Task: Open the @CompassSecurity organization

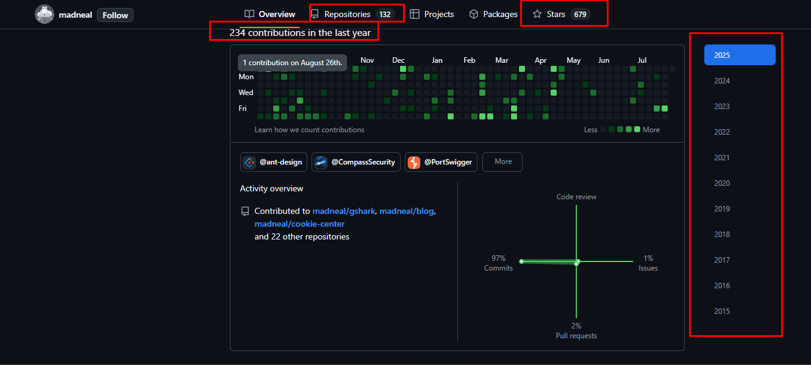Action: [x=356, y=162]
